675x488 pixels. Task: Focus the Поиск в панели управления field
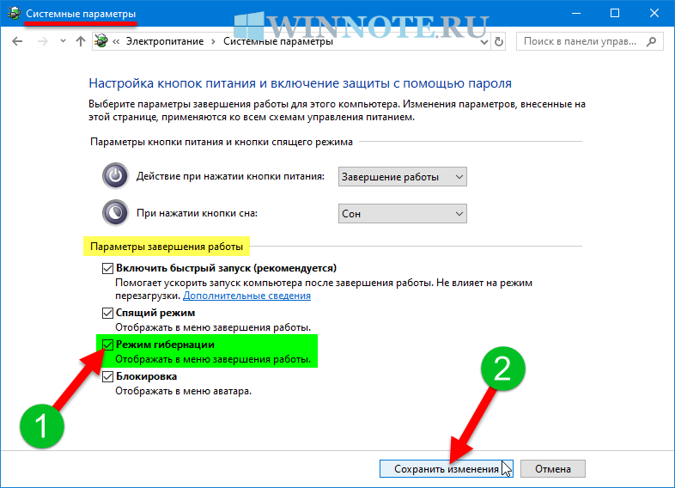pos(589,41)
